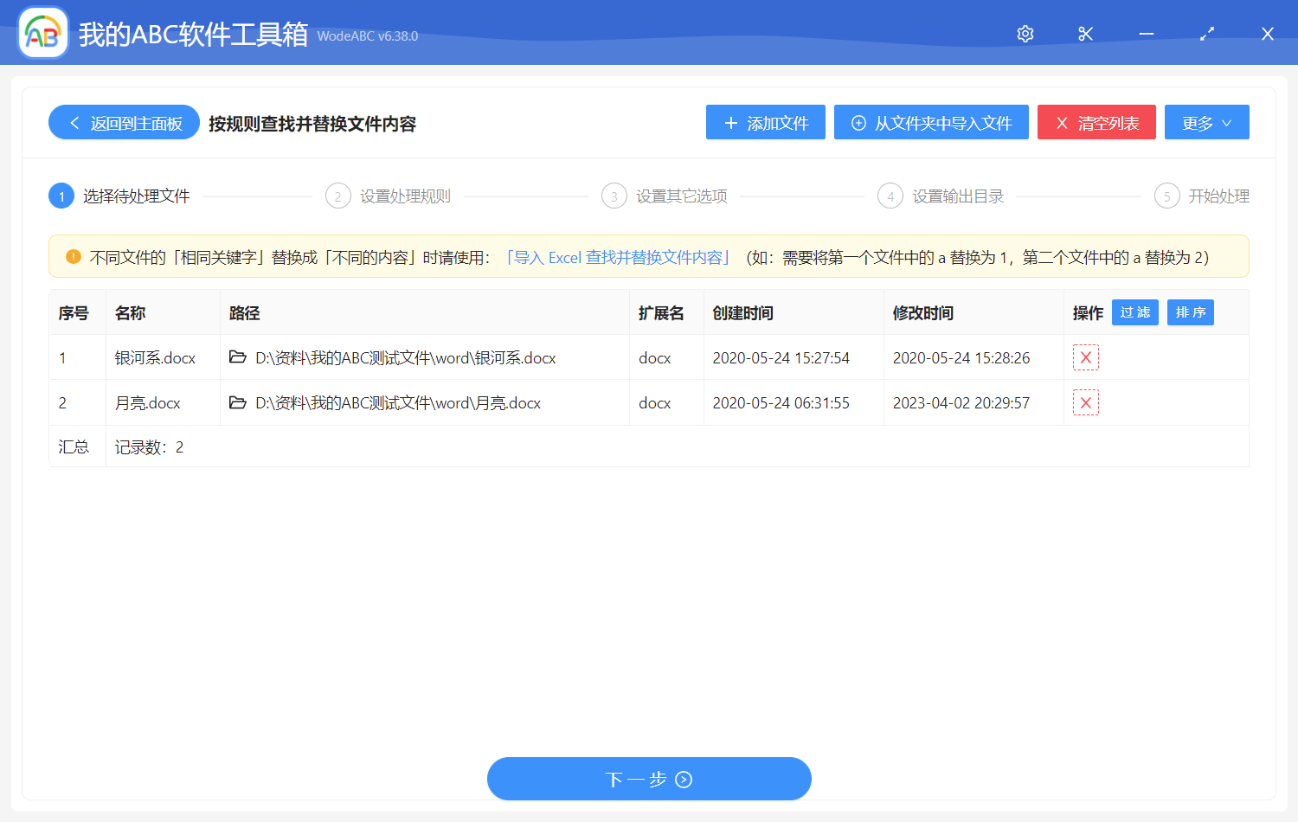Delete the 银河系.docx row with red X

[x=1085, y=357]
